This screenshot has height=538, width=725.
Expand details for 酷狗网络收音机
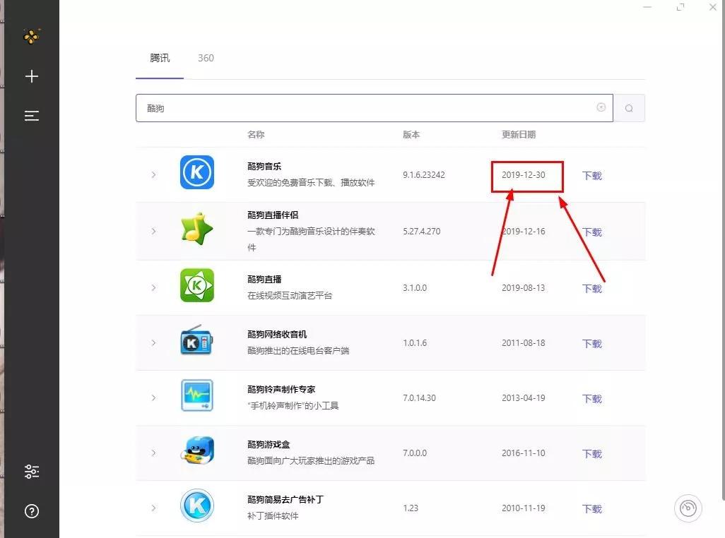coord(153,342)
